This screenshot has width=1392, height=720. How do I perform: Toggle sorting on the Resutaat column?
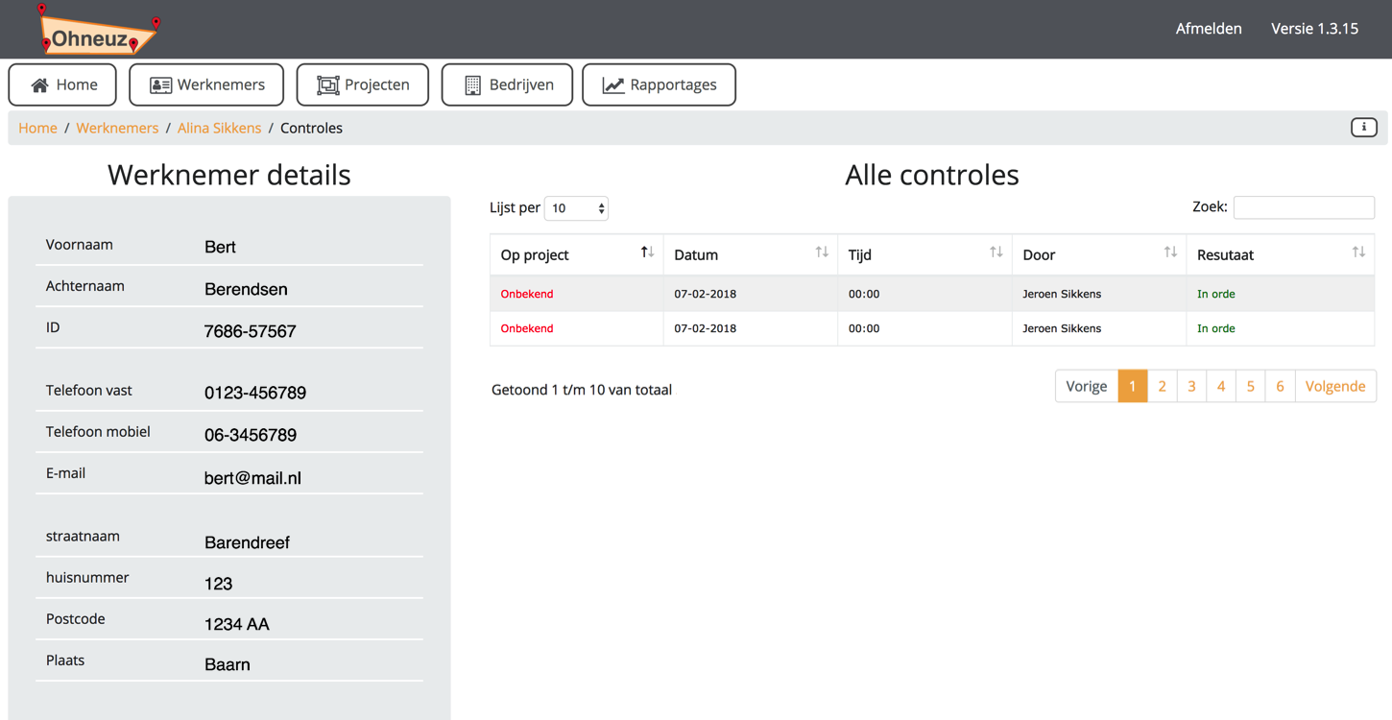(x=1358, y=252)
